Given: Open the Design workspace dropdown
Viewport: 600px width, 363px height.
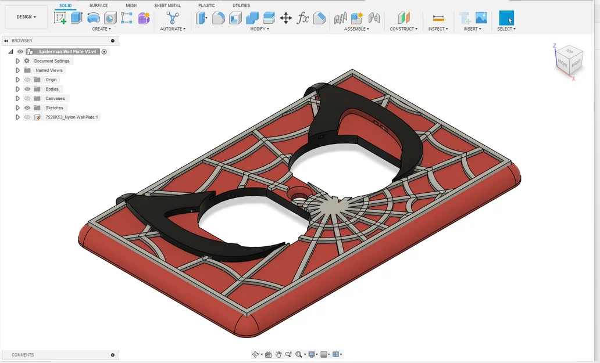Looking at the screenshot, I should [x=26, y=17].
